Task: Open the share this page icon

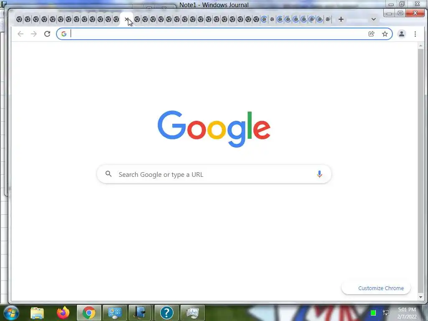Action: 371,34
